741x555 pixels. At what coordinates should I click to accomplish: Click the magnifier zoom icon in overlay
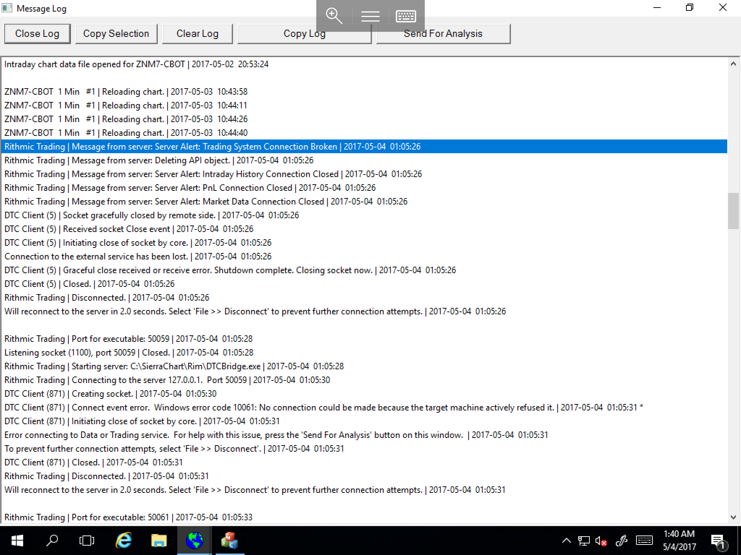tap(334, 16)
